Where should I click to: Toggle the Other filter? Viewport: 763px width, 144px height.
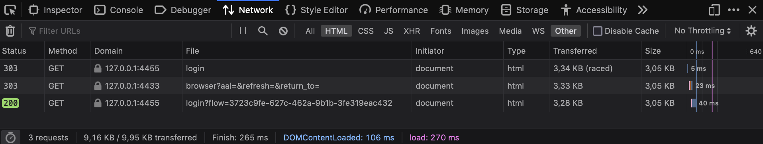tap(566, 31)
